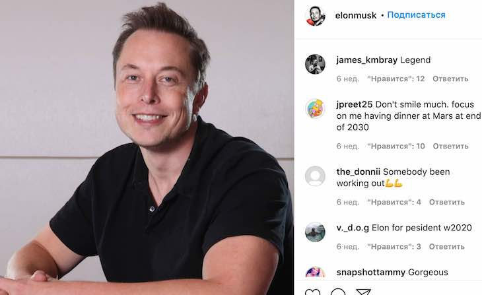Open snapshottammy profile picture
The image size is (482, 295).
pyautogui.click(x=315, y=273)
